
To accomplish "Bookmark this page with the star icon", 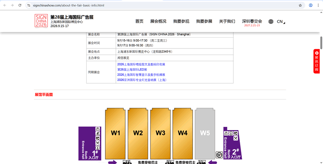I will click(x=300, y=5).
